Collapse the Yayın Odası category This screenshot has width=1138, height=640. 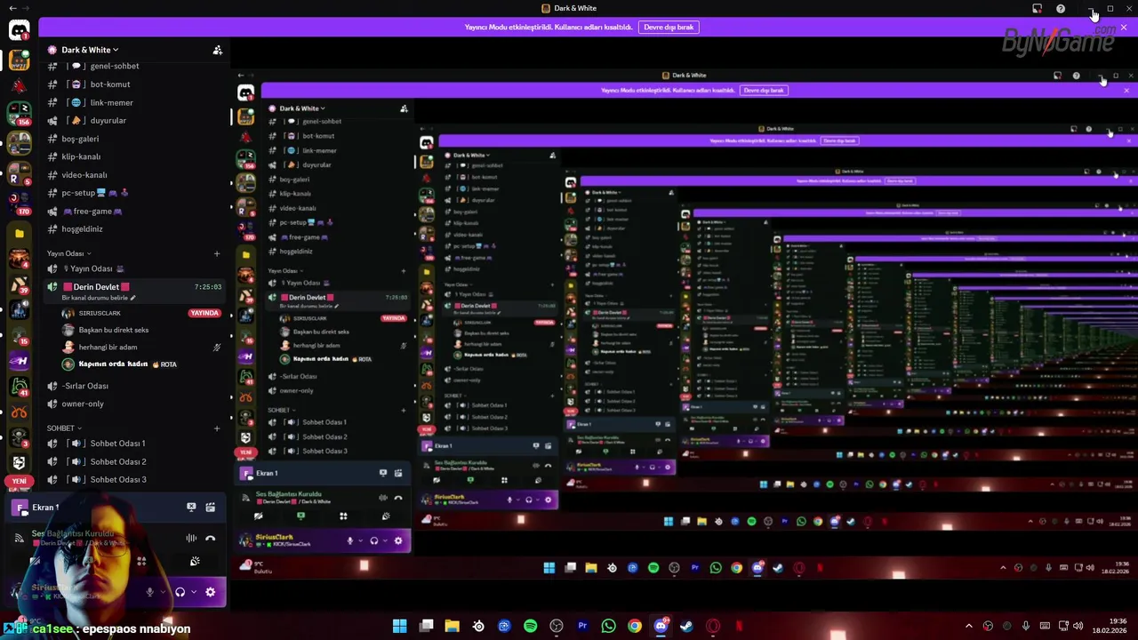[x=68, y=253]
